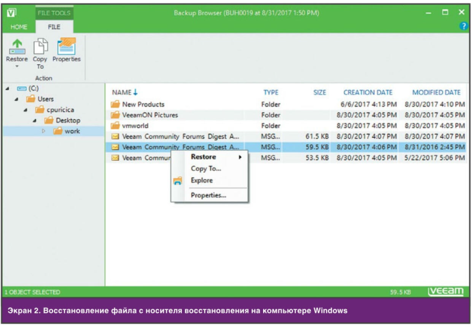Collapse the (C:) drive node
The image size is (471, 327).
tap(8, 88)
